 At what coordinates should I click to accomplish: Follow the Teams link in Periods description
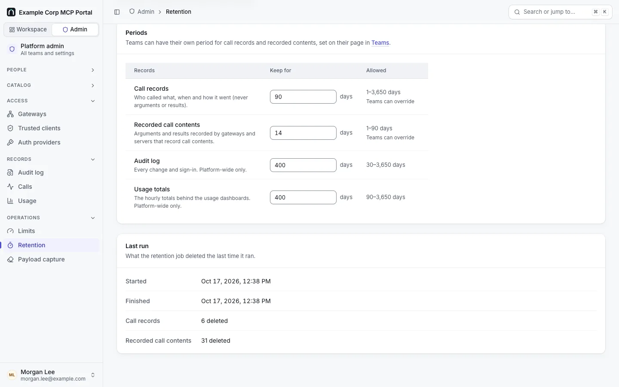point(380,43)
